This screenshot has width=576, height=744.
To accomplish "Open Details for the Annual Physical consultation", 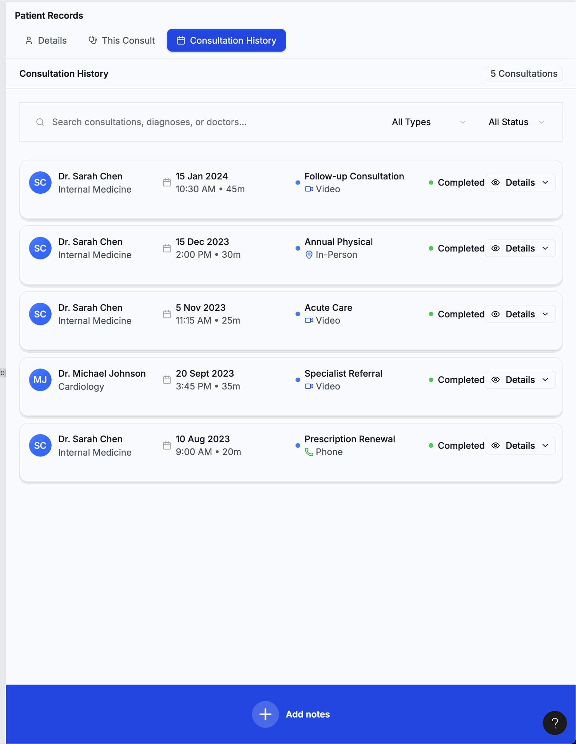I will tap(520, 248).
